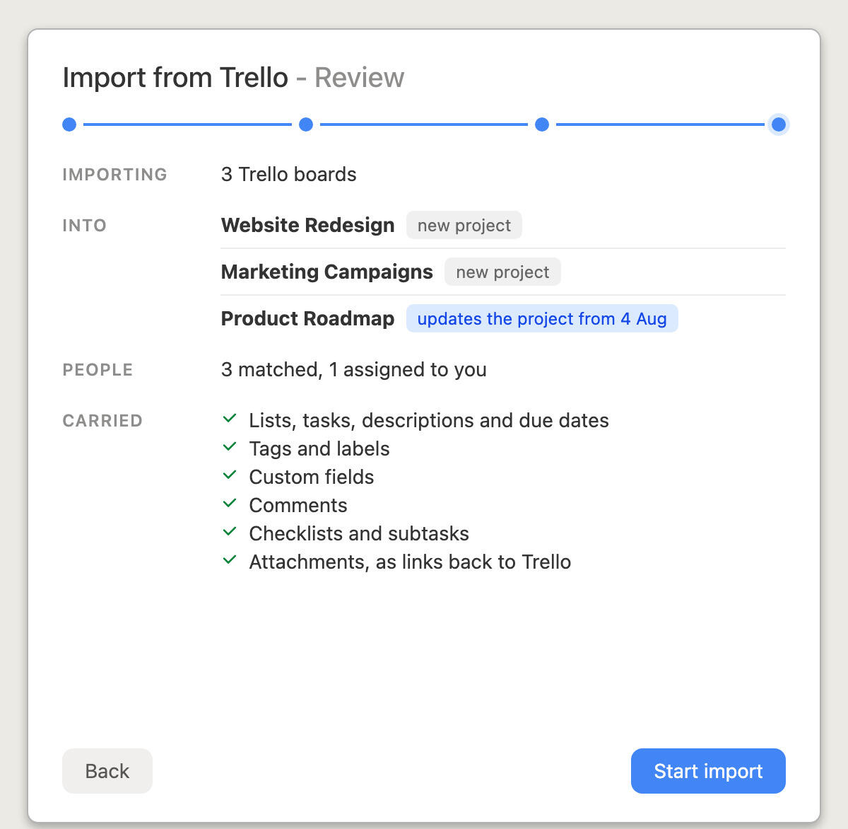The height and width of the screenshot is (829, 848).
Task: Click the check mark beside Custom fields
Action: tap(229, 475)
